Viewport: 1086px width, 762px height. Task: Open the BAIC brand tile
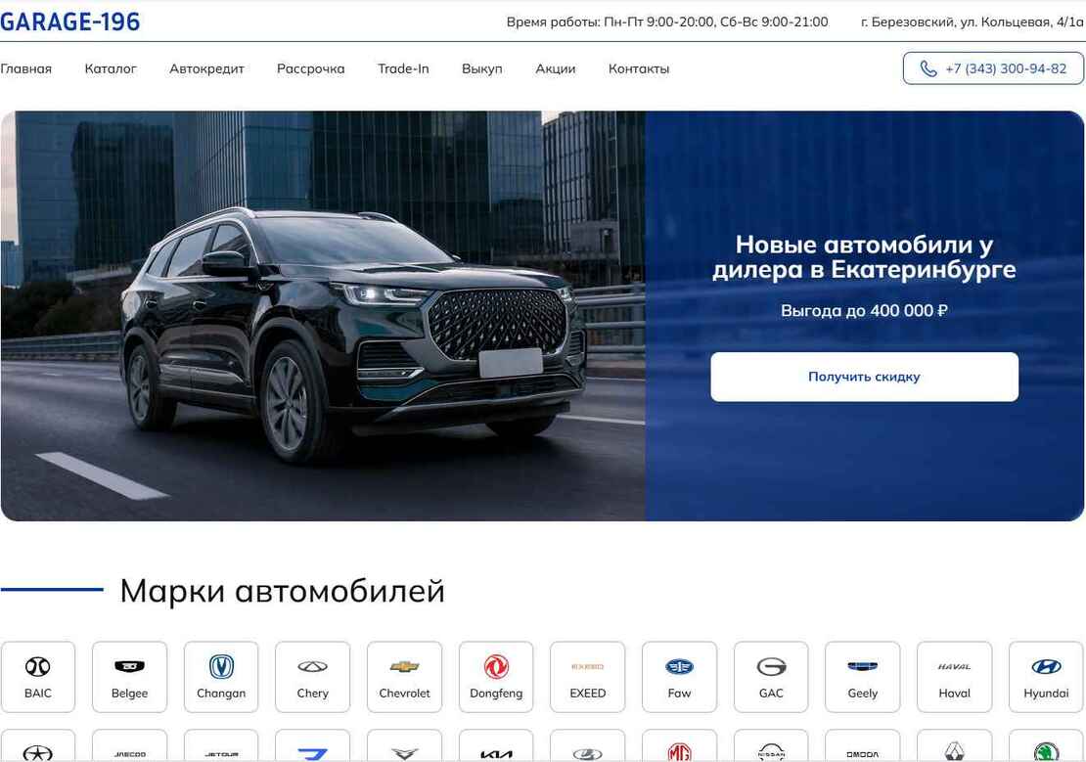(38, 677)
